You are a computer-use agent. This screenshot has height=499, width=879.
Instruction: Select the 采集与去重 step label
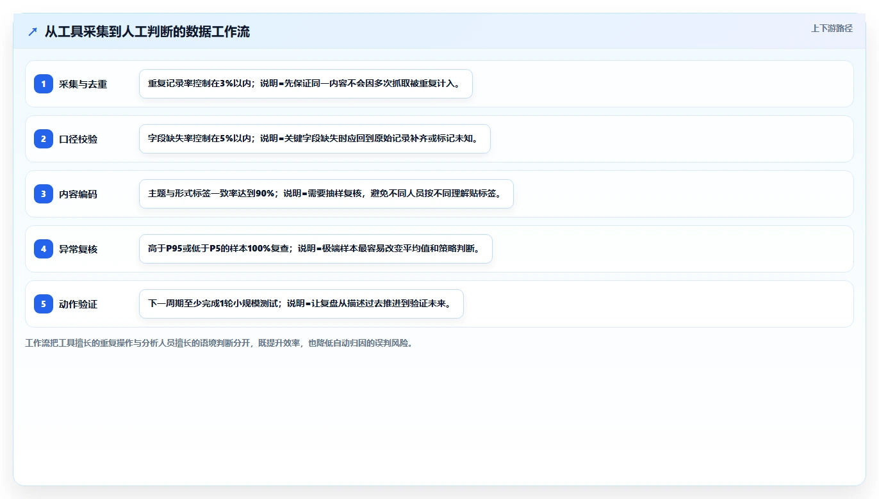point(83,84)
